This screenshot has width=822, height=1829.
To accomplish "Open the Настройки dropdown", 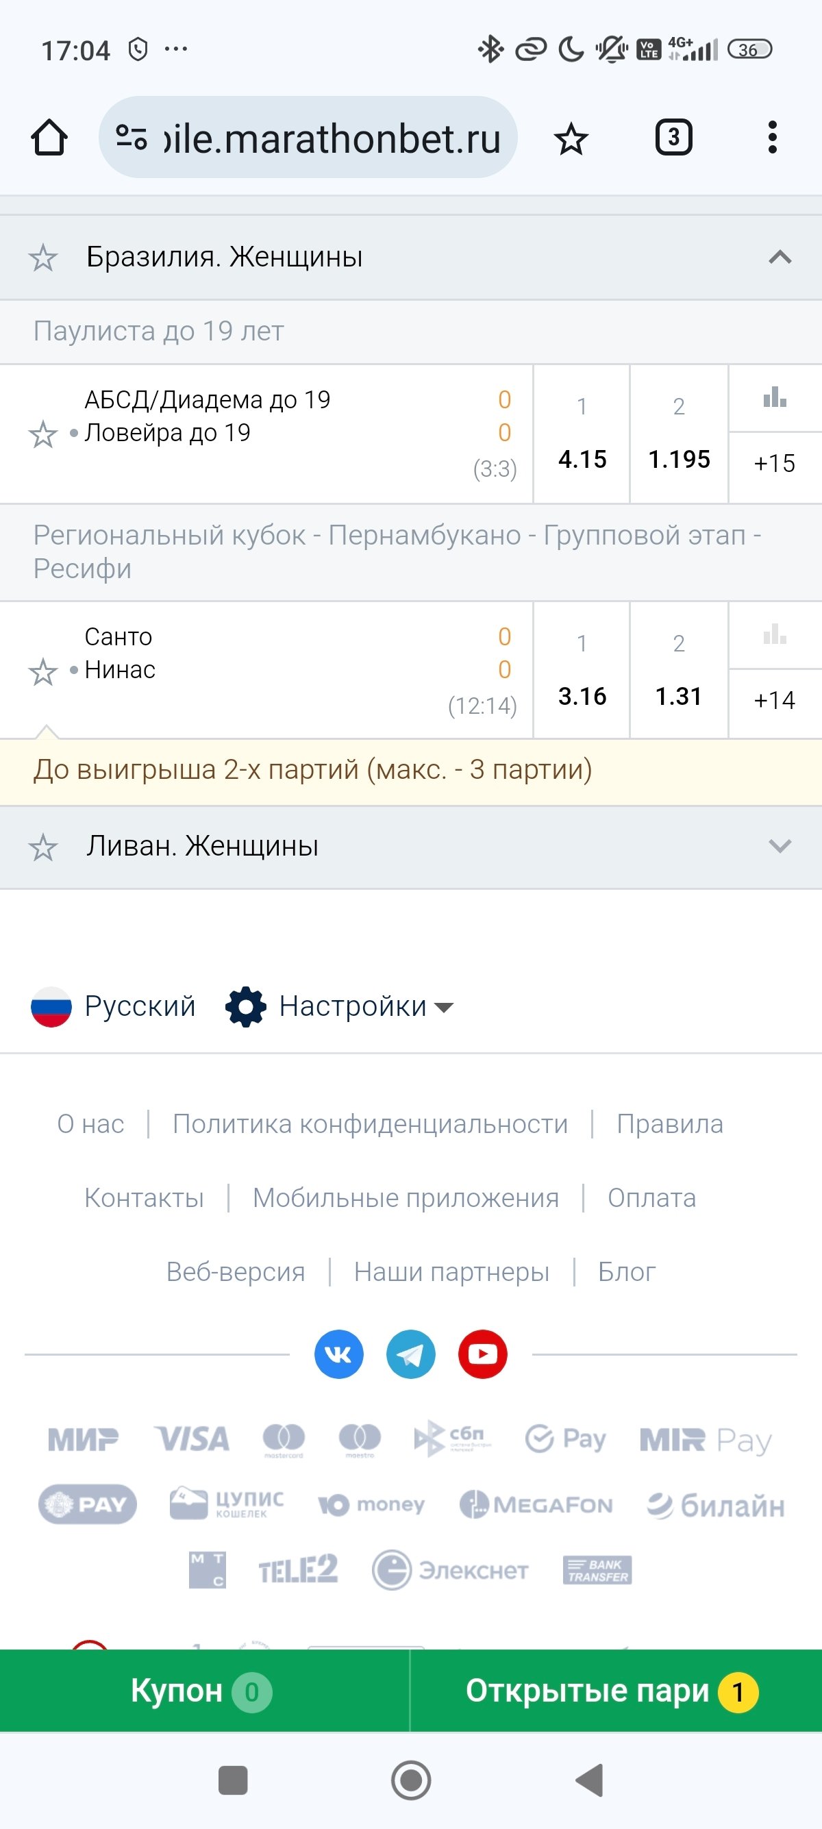I will coord(340,1007).
